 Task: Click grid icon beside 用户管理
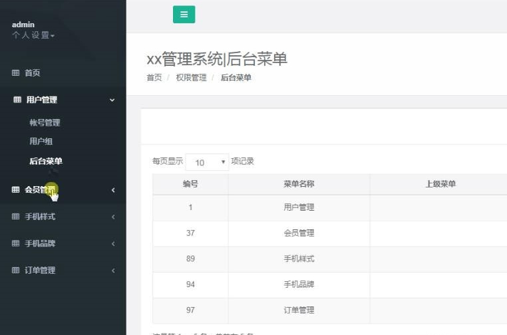click(17, 100)
